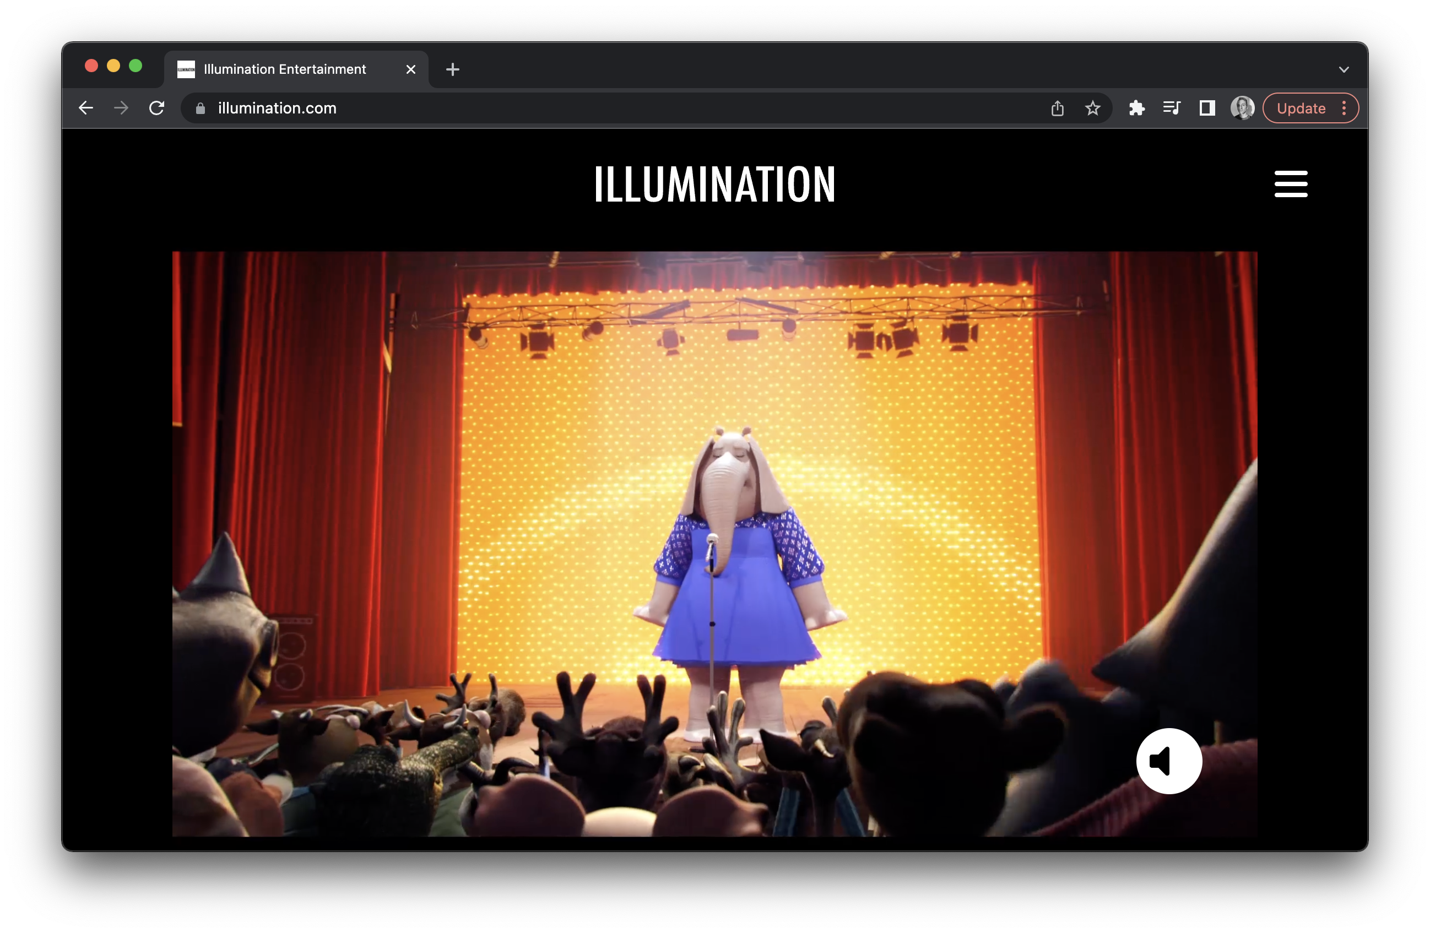Bookmark this page with the star icon
Viewport: 1430px width, 933px height.
coord(1092,108)
